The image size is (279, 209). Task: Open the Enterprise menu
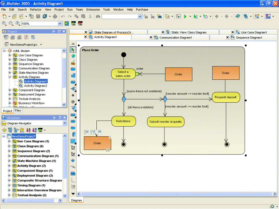click(x=93, y=10)
